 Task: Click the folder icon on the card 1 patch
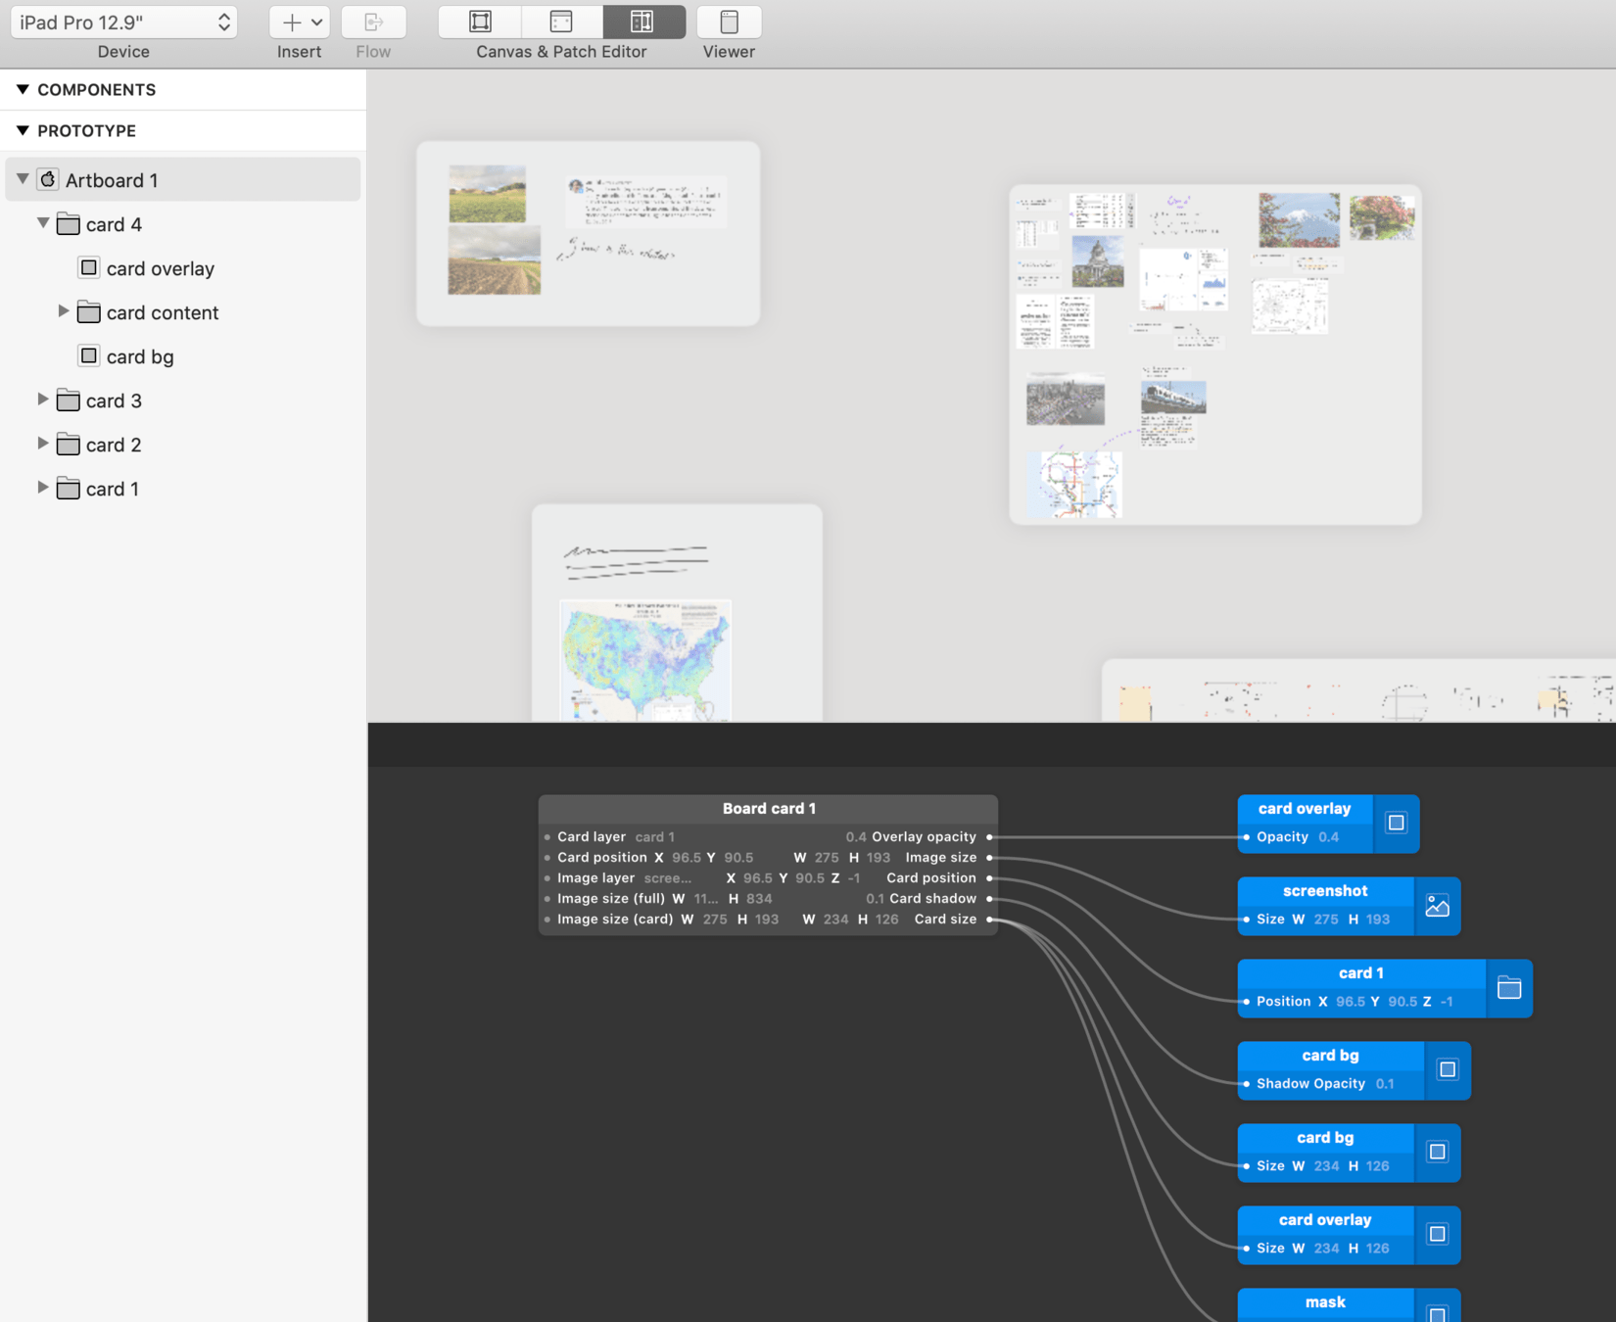(1508, 988)
